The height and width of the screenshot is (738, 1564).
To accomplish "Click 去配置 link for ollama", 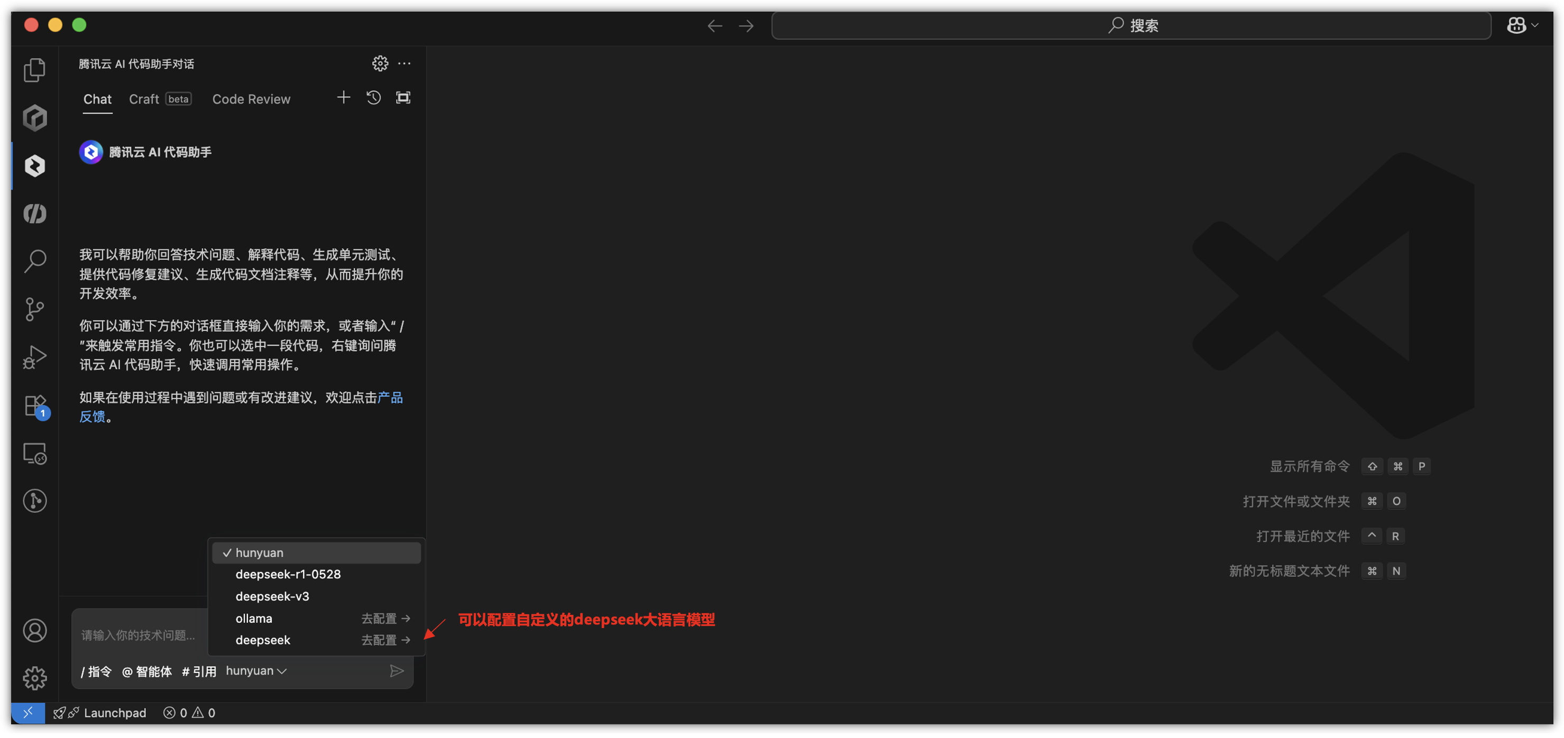I will point(386,619).
